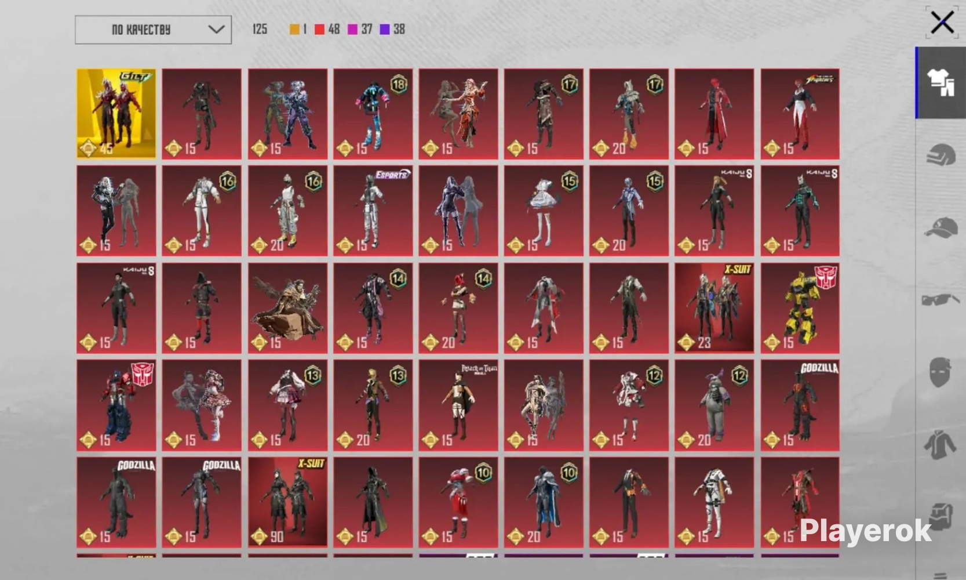The width and height of the screenshot is (966, 580).
Task: Select the level 13 outfit priced 20
Action: coord(373,405)
